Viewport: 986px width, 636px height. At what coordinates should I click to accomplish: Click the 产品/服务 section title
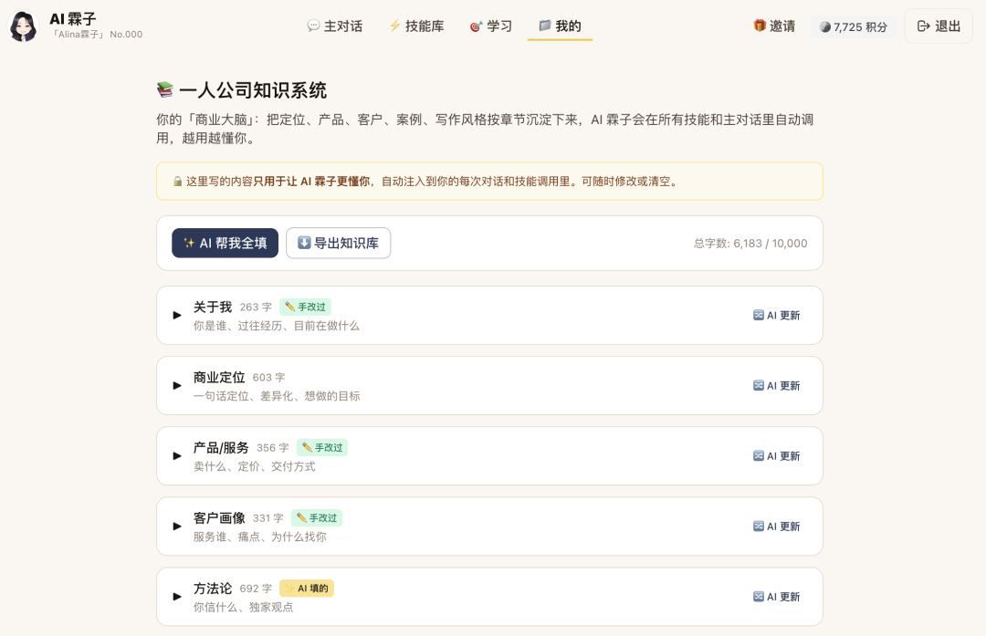221,447
